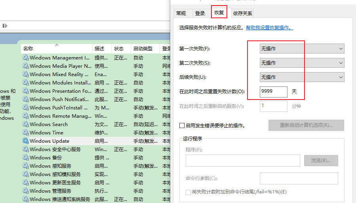Sort services by 启动类型 column header
Image resolution: width=356 pixels, height=203 pixels.
pyautogui.click(x=145, y=49)
